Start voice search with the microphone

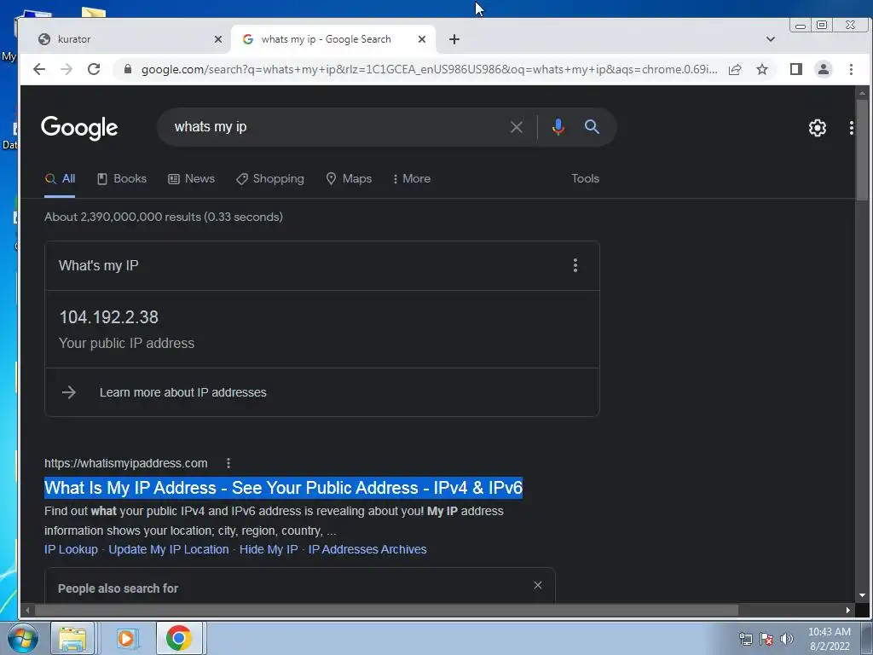point(558,127)
